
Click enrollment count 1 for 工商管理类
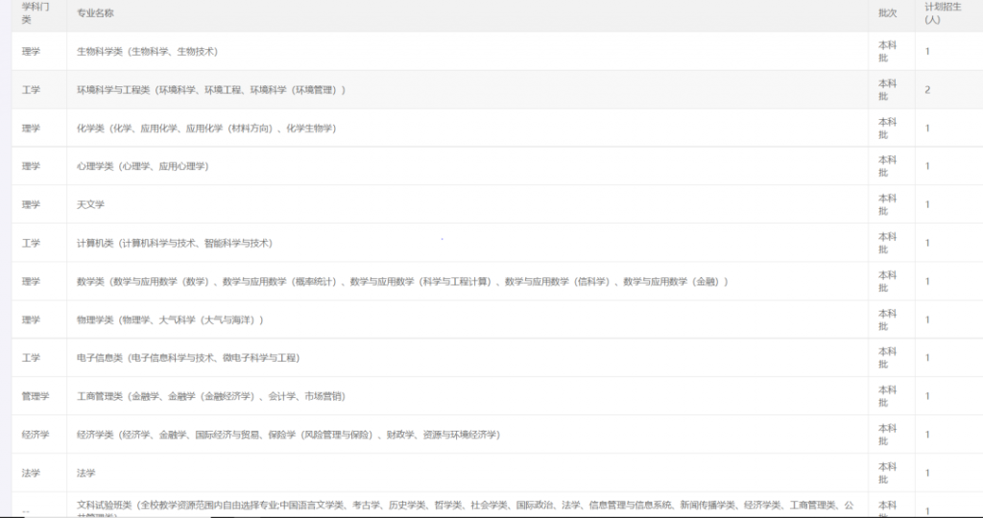[x=927, y=396]
